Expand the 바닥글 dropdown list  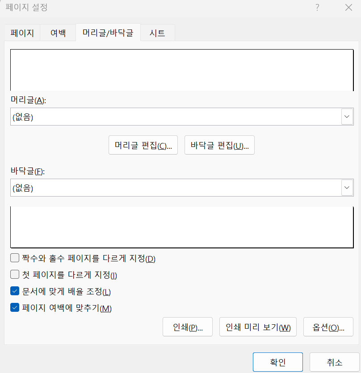[347, 188]
